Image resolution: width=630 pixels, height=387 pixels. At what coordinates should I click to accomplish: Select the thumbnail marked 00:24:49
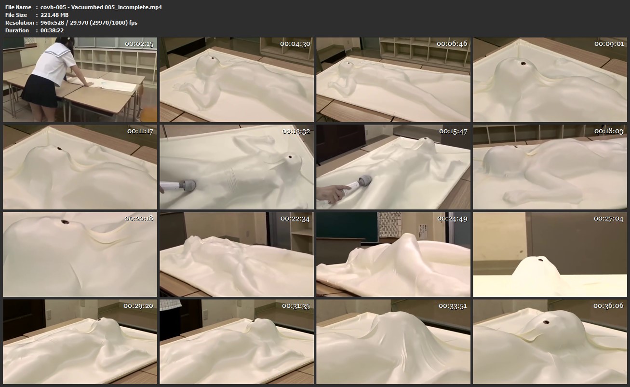[x=393, y=254]
